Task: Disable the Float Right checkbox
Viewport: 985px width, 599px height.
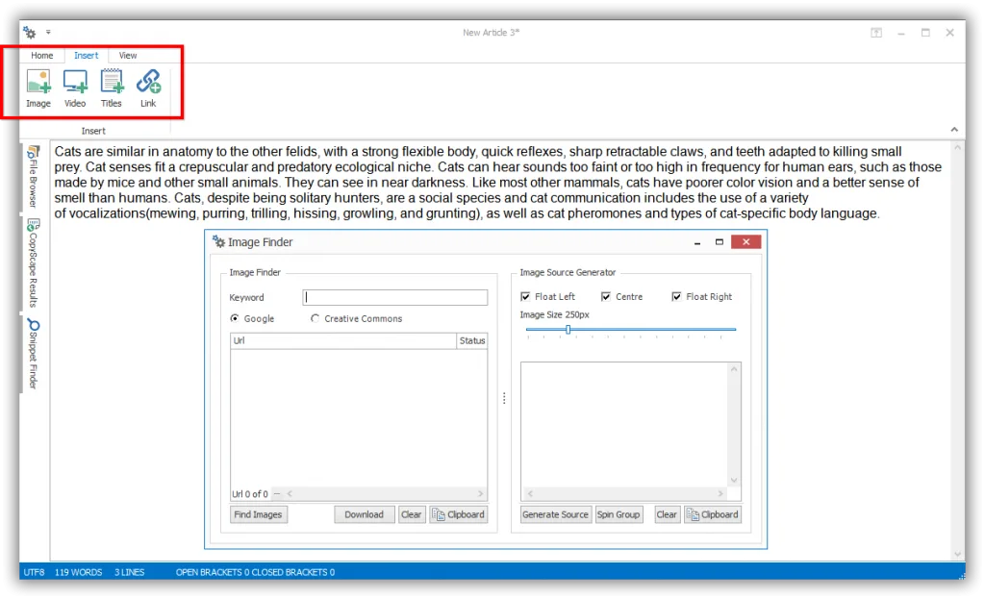Action: (x=676, y=296)
